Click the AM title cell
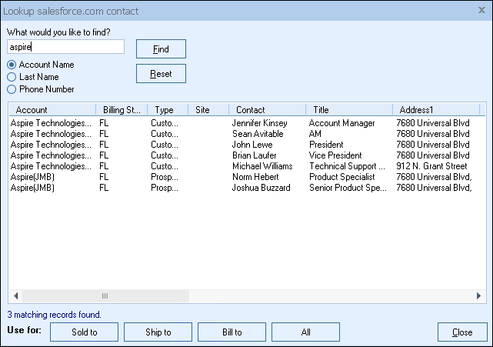493x347 pixels. [315, 134]
